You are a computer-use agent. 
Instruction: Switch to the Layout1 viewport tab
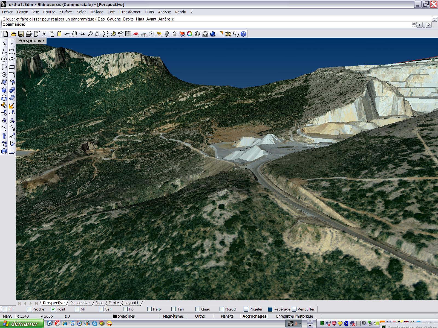[131, 303]
